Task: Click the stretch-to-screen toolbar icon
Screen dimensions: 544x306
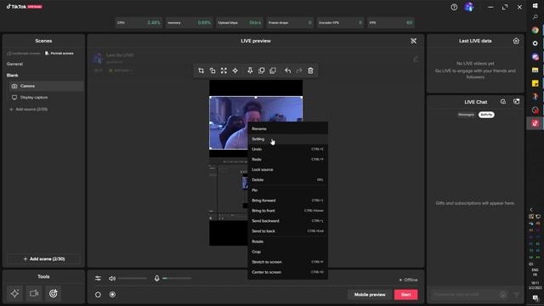Action: pos(224,71)
